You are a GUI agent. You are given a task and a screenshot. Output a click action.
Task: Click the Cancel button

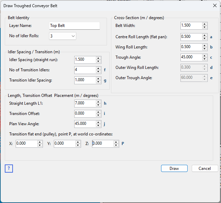(205, 169)
